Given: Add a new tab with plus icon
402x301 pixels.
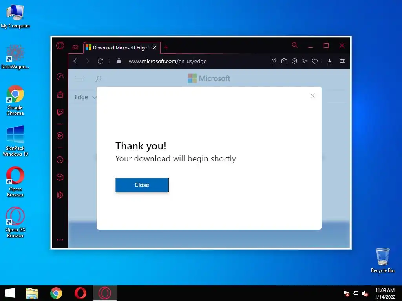Looking at the screenshot, I should (x=166, y=47).
